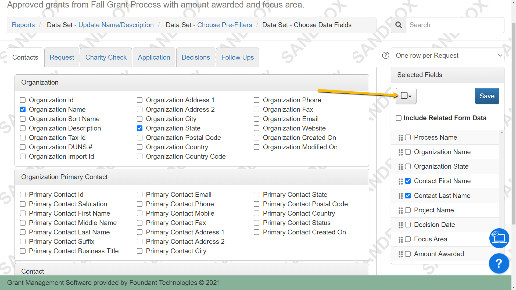Image resolution: width=516 pixels, height=290 pixels.
Task: Click the drag handle beside Decision Date
Action: [400, 225]
